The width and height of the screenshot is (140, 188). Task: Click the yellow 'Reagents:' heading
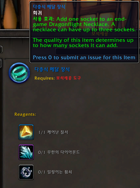pos(25,114)
